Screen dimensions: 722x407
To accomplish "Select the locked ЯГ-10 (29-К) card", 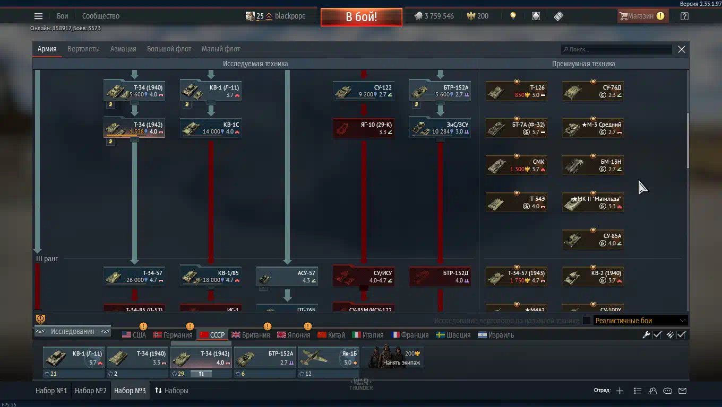I will tap(364, 128).
